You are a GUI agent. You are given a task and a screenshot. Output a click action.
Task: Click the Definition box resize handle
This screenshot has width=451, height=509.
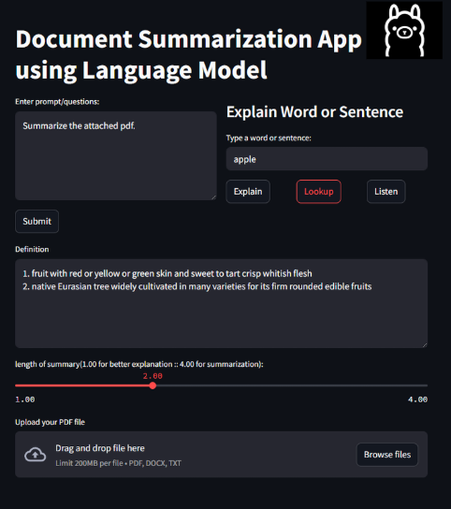click(425, 345)
